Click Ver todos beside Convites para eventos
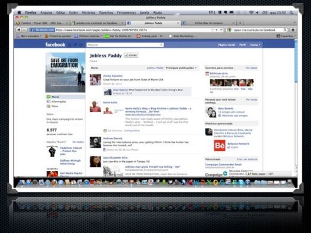Image resolution: width=311 pixels, height=233 pixels. point(252,68)
